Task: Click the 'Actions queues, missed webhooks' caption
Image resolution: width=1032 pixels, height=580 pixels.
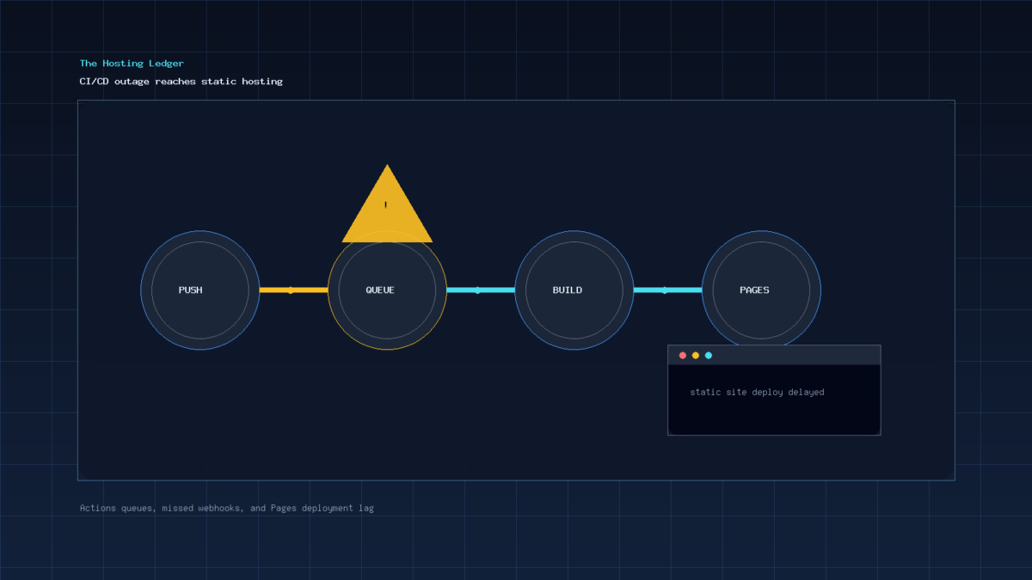Action: [x=227, y=508]
